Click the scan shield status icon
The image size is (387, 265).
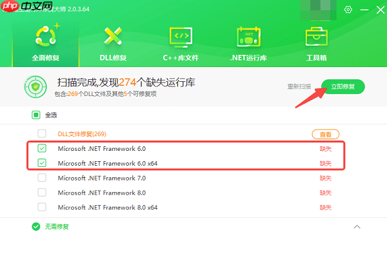coord(35,86)
